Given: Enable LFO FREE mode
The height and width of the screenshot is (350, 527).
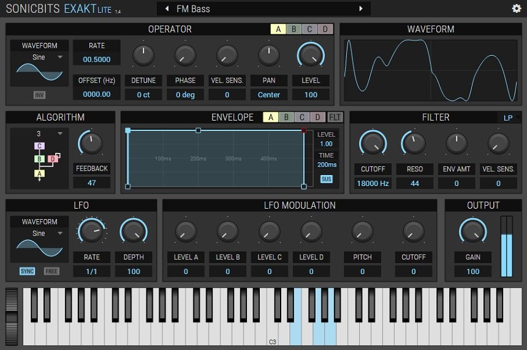Looking at the screenshot, I should (x=51, y=271).
